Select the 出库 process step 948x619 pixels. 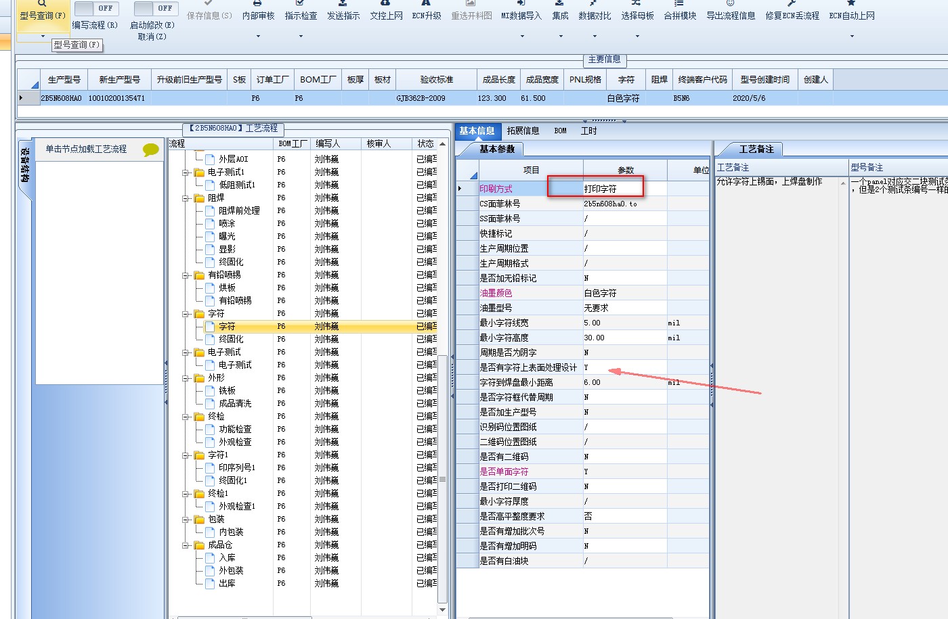(x=227, y=583)
